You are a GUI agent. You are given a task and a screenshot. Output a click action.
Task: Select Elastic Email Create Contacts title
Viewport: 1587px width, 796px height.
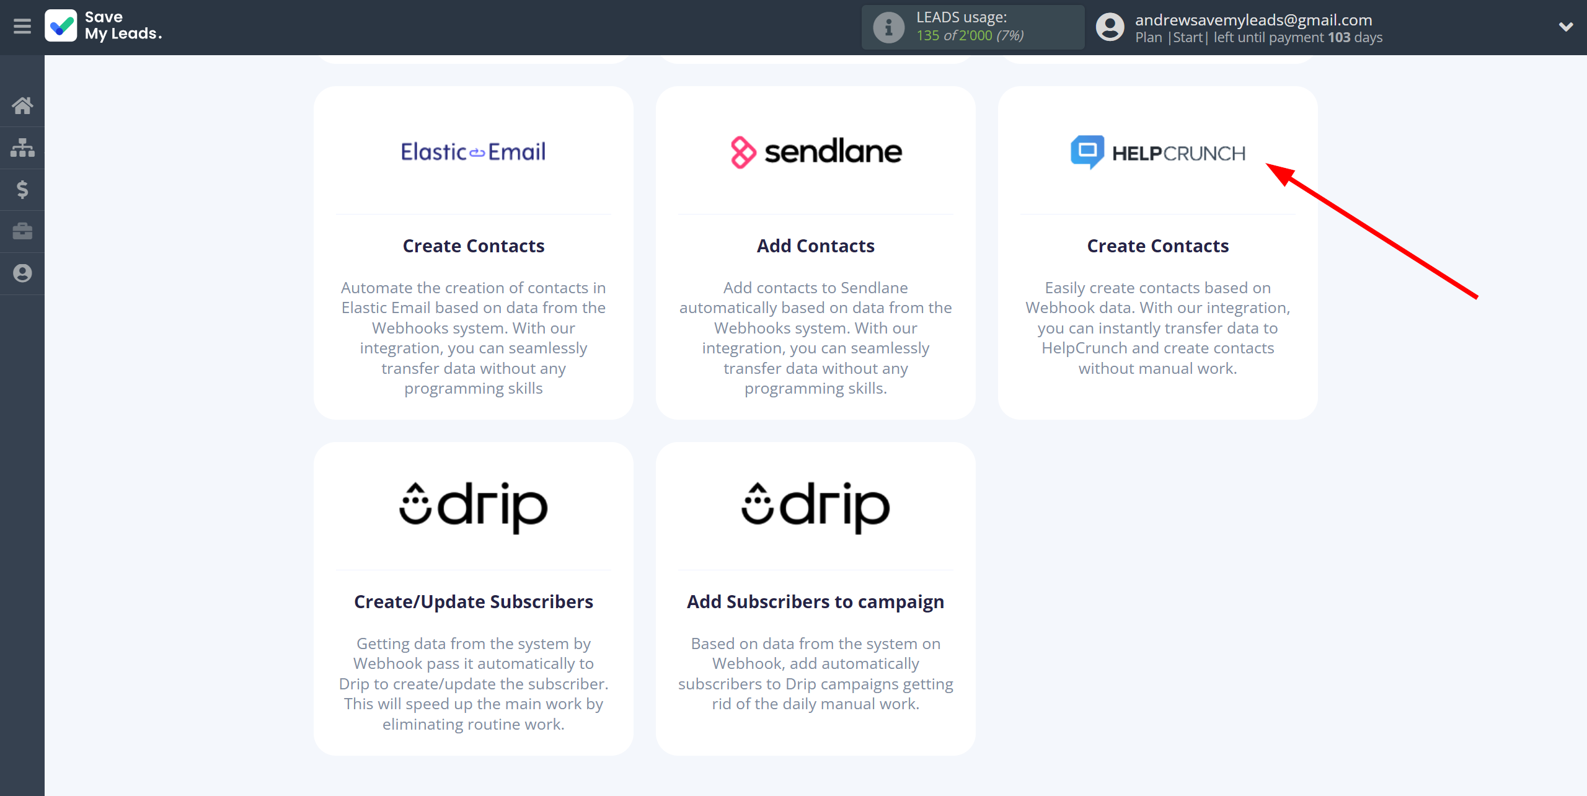[x=473, y=245]
